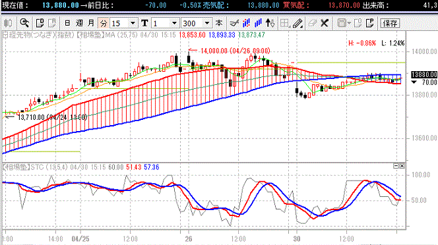Click the X delete drawings icon
The height and width of the screenshot is (245, 438).
(x=325, y=23)
